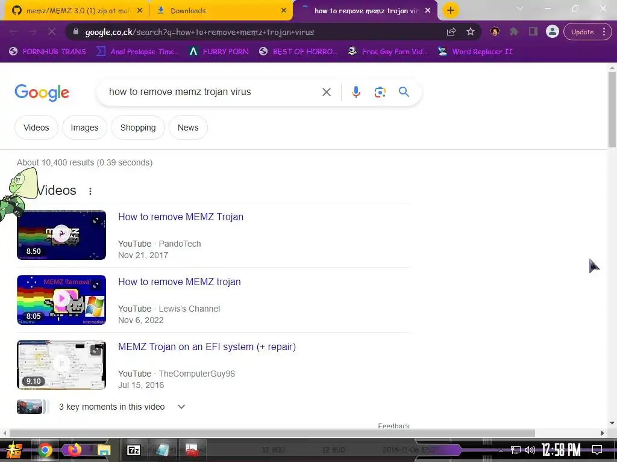Open the BEST OF HORRO... bookmark
This screenshot has height=462, width=617.
click(298, 52)
